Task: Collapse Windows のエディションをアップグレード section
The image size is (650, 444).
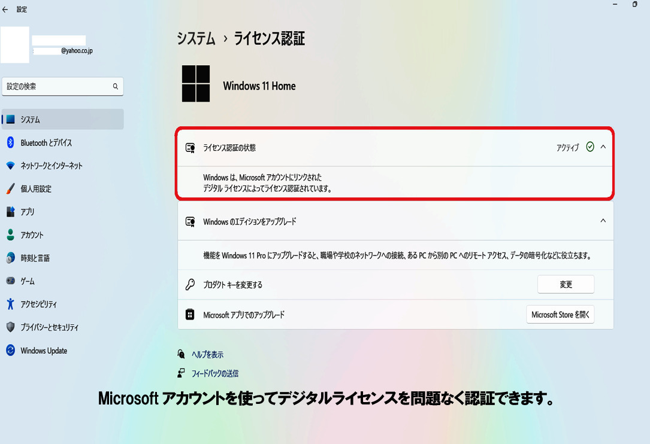Action: [603, 220]
